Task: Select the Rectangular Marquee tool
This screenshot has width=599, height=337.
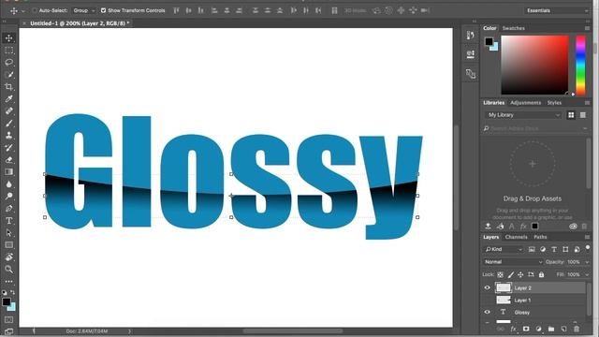Action: [x=8, y=50]
